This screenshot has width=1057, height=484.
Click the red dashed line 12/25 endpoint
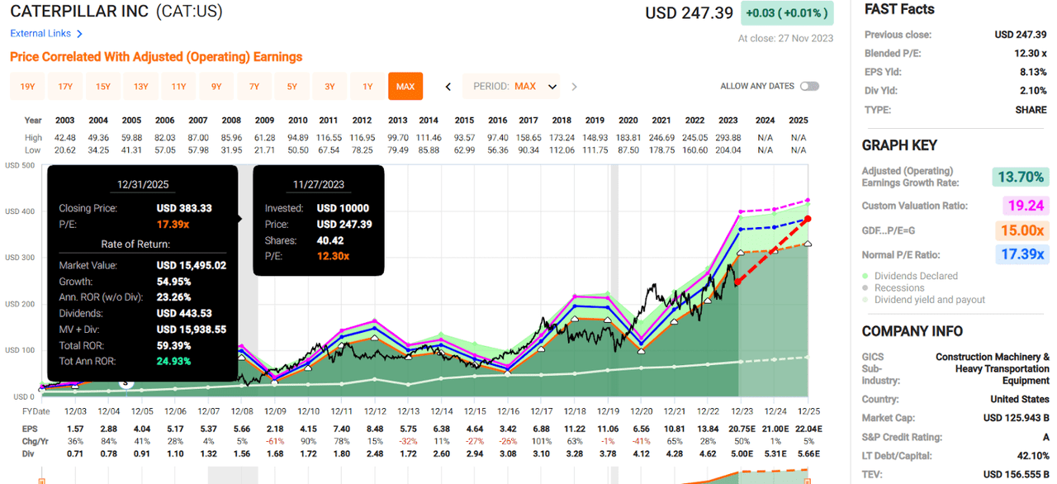pyautogui.click(x=808, y=218)
